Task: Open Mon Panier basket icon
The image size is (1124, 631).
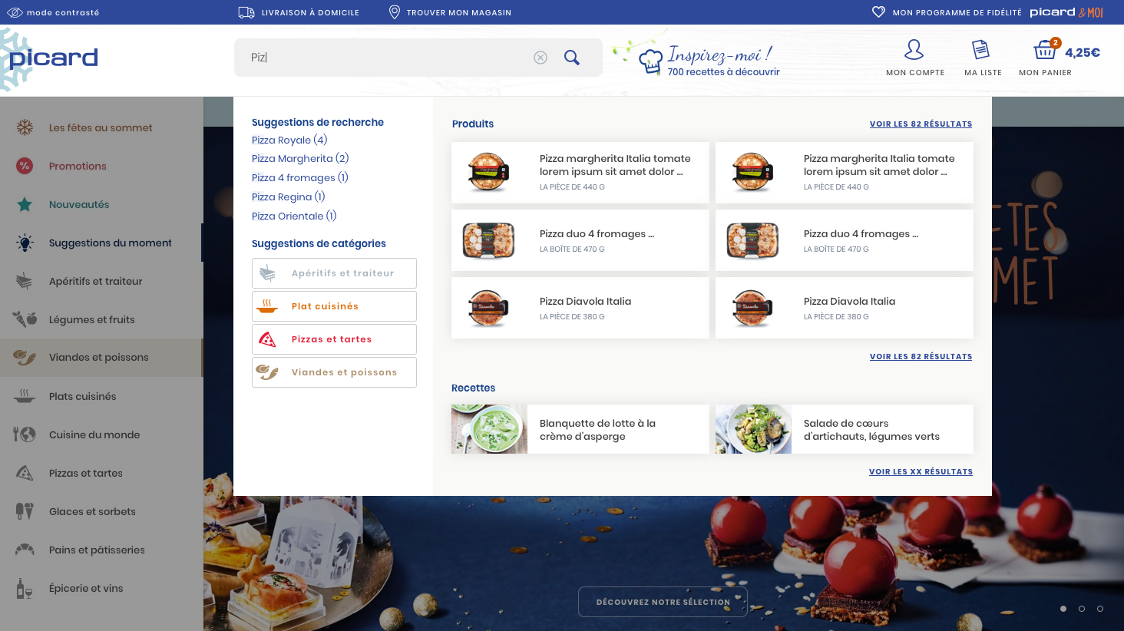Action: [1045, 51]
